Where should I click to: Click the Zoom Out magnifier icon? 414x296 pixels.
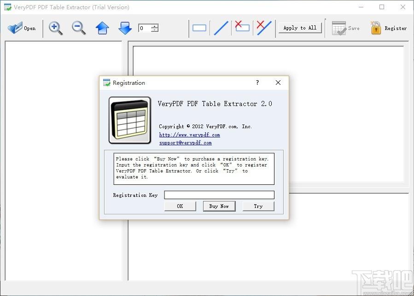(79, 28)
